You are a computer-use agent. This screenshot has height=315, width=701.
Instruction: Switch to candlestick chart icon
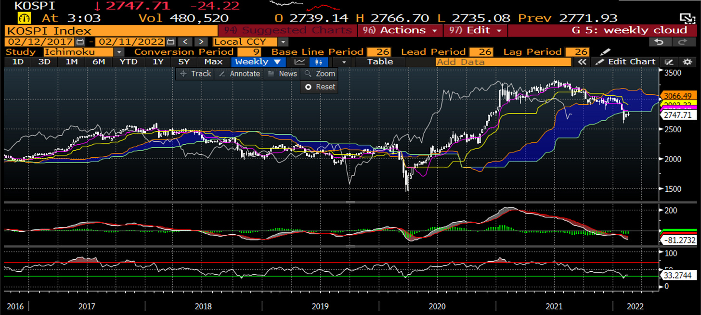(x=319, y=62)
